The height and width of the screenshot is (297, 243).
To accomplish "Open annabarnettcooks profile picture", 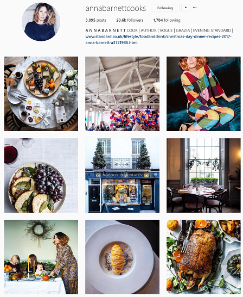I will pos(41,22).
